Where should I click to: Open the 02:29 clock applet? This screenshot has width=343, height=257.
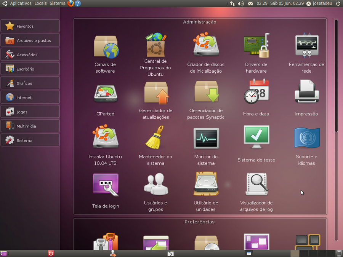[x=262, y=3]
